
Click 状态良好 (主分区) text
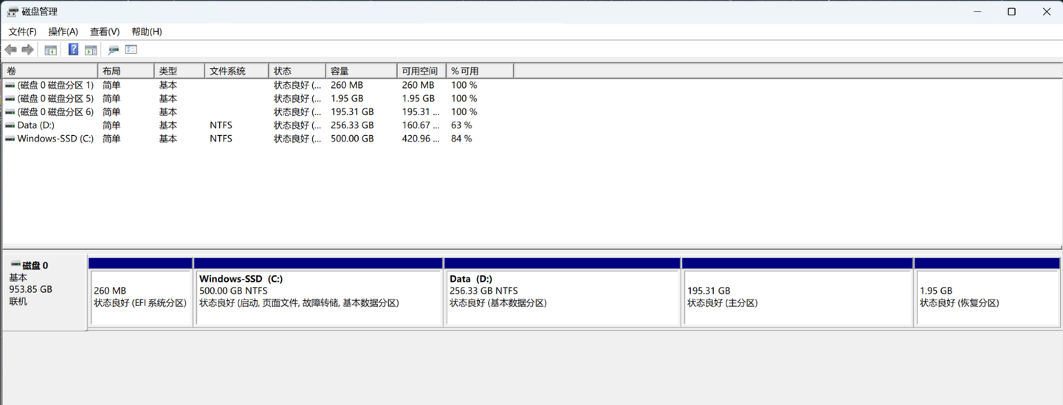point(722,303)
